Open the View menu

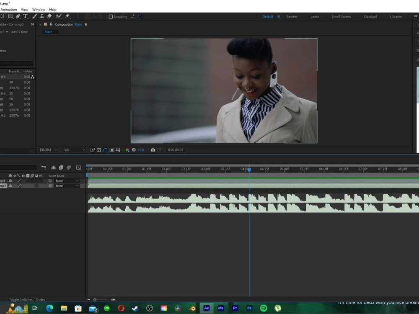[25, 9]
